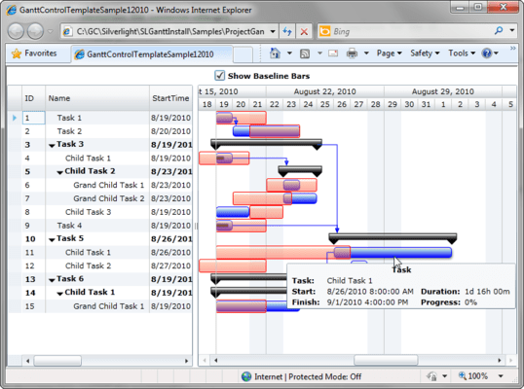The image size is (524, 389).
Task: Click the browser Forward button
Action: [x=35, y=31]
